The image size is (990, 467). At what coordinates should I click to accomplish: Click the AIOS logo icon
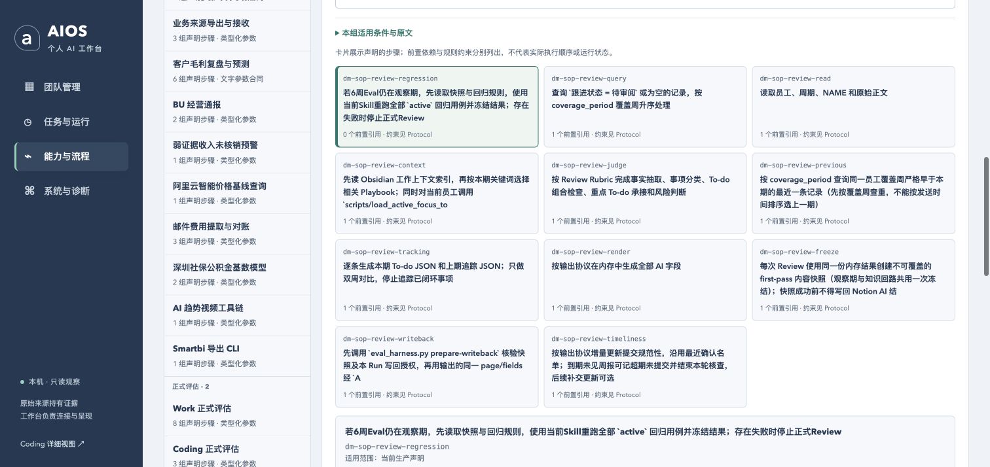coord(26,38)
